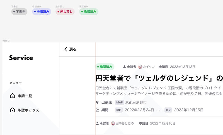
Task: Click the end date 2022年12月25日
Action: tap(189, 110)
